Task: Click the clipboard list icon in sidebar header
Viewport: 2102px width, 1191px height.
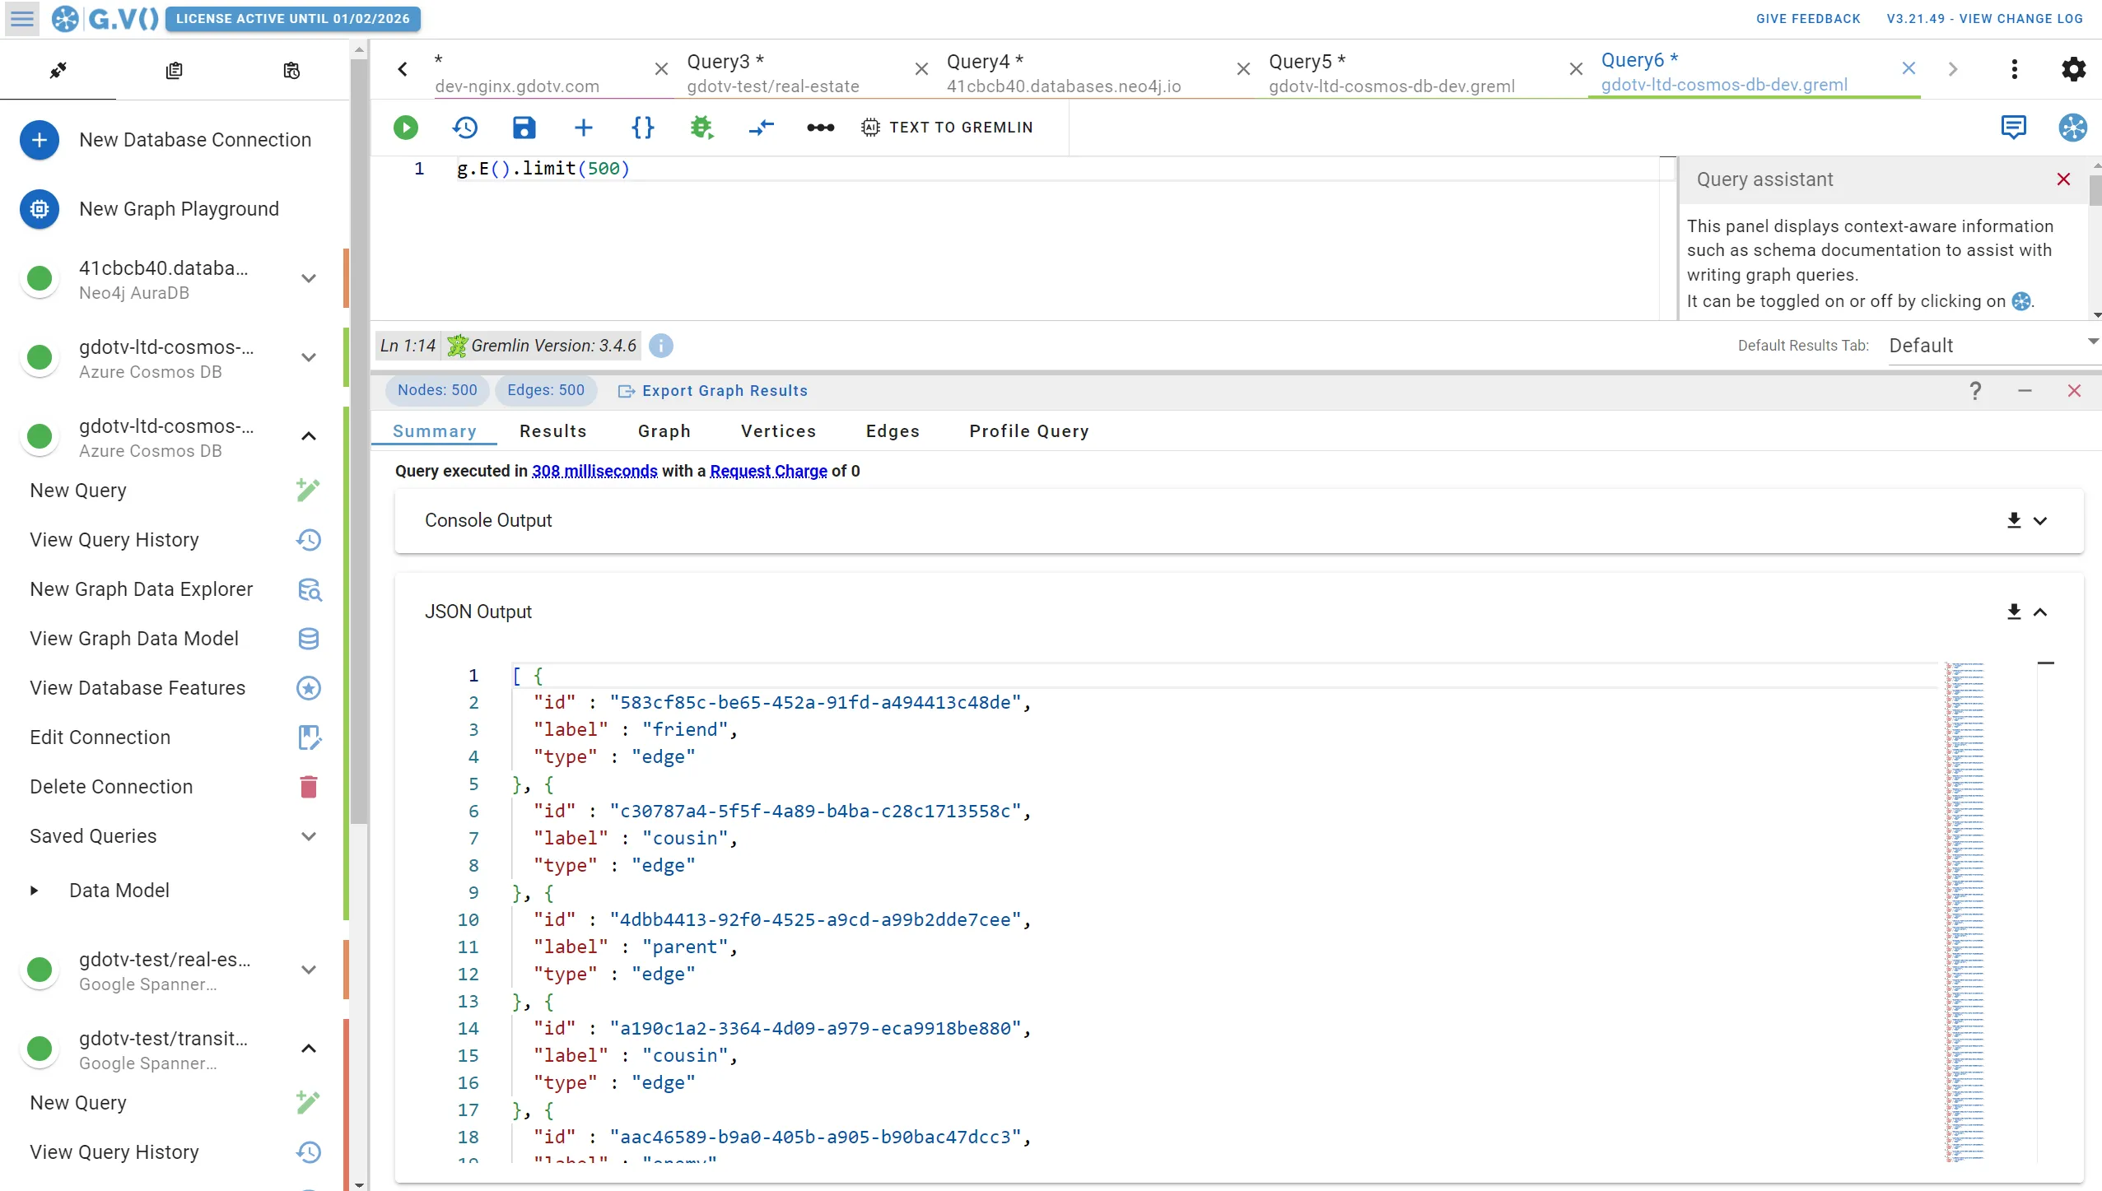Action: point(174,71)
